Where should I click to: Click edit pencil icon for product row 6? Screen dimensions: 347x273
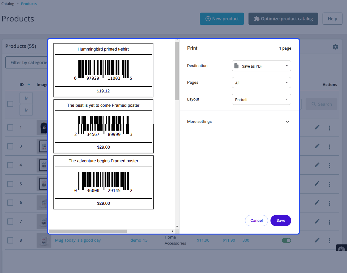click(317, 203)
